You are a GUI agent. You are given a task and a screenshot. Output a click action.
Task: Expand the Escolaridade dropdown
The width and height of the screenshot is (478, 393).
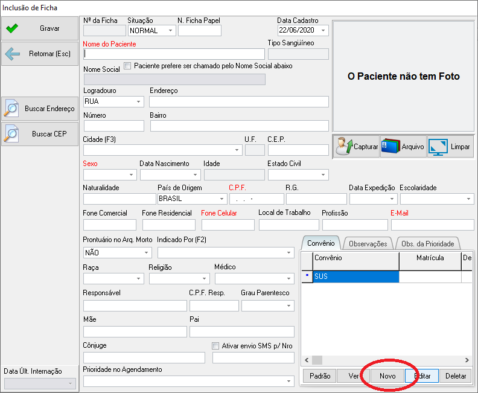click(x=468, y=199)
